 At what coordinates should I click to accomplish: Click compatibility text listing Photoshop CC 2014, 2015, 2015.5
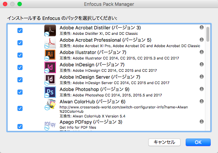point(117,95)
